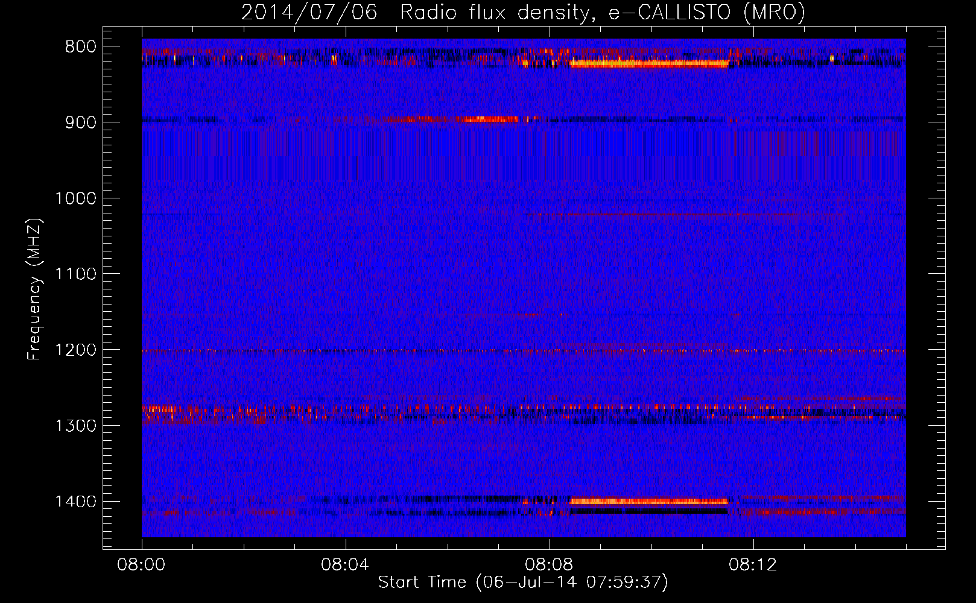
Task: Select the 1300 frequency axis label
Action: point(75,426)
